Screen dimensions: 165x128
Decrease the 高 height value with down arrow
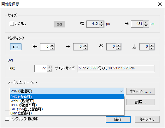coord(146,26)
